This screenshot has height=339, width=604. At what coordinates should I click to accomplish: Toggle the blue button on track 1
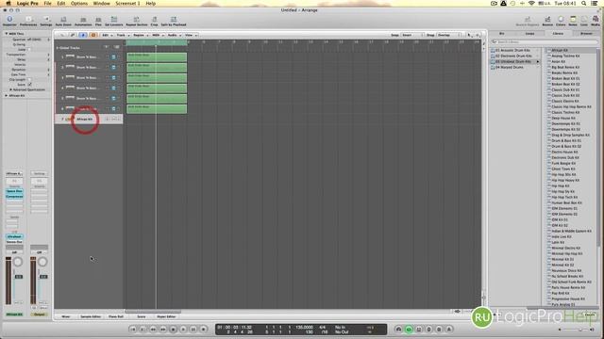click(x=113, y=56)
